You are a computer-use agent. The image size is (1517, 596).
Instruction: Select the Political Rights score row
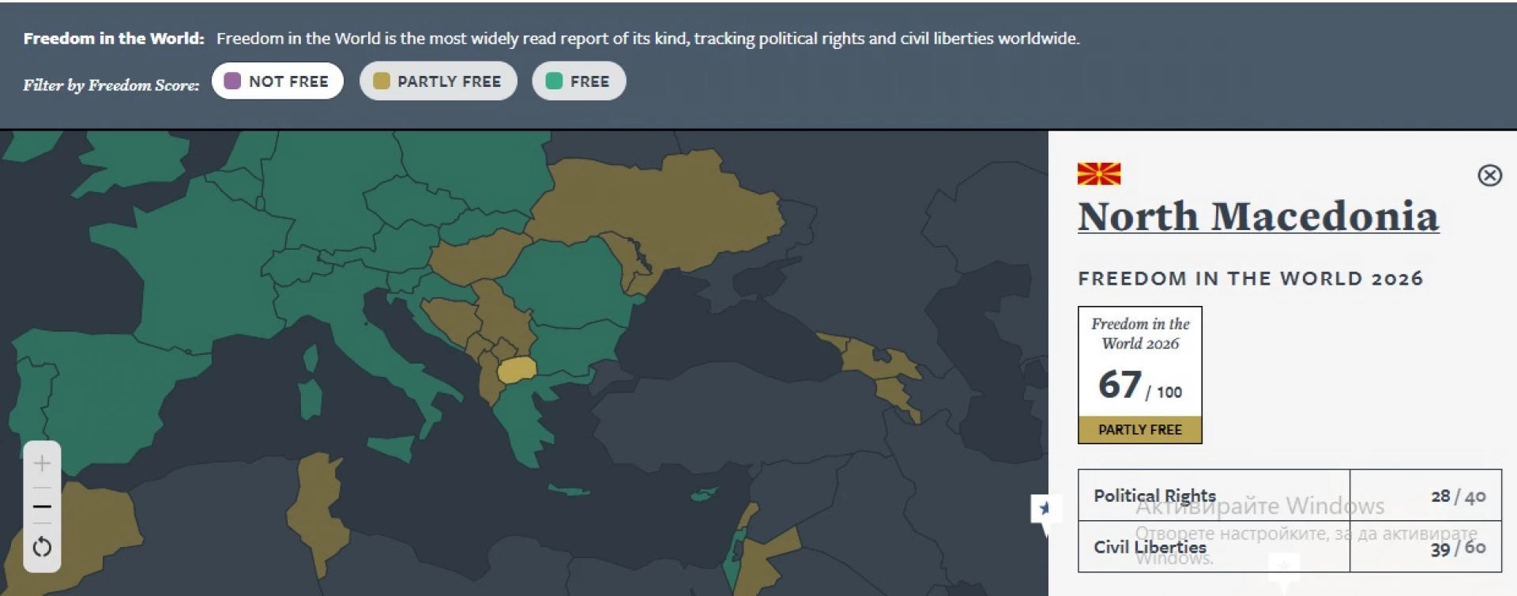click(x=1289, y=496)
